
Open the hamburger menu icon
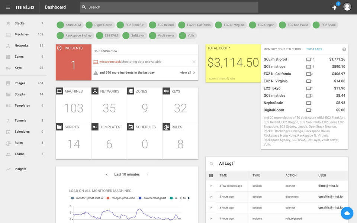(8, 7)
